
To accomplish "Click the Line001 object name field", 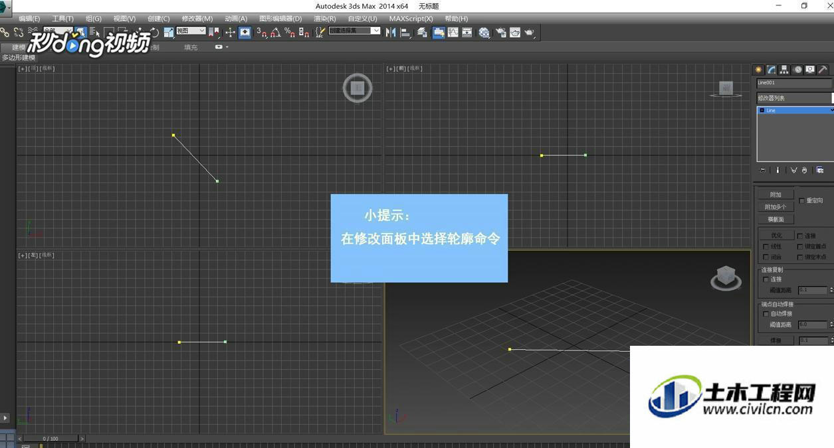I will click(x=793, y=83).
